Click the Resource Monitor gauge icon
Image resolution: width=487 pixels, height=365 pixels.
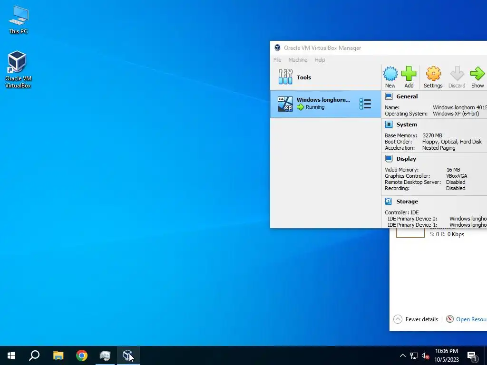point(450,319)
